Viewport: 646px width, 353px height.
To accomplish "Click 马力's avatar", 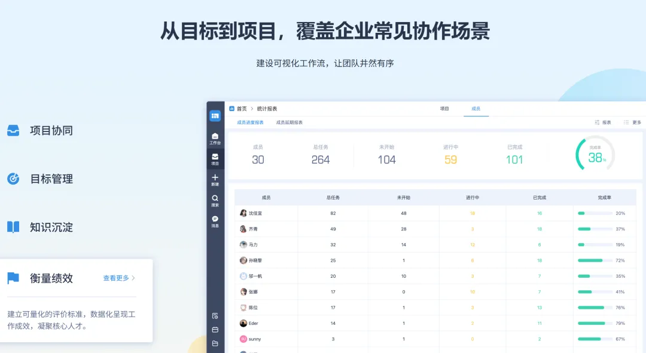I will point(243,244).
